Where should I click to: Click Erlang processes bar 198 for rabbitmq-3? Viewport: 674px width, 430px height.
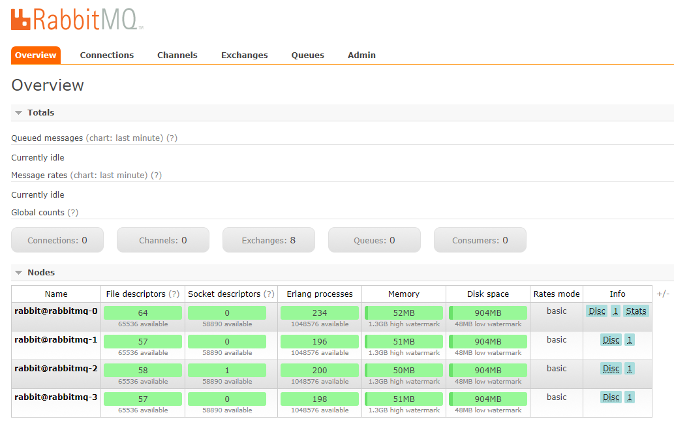(x=319, y=399)
